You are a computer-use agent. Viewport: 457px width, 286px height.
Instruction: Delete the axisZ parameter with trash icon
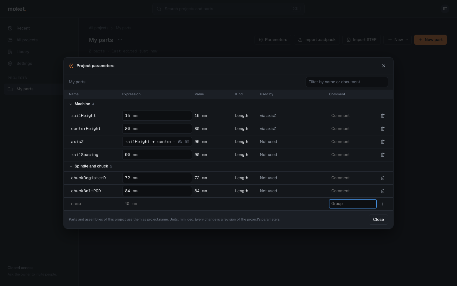tap(383, 142)
